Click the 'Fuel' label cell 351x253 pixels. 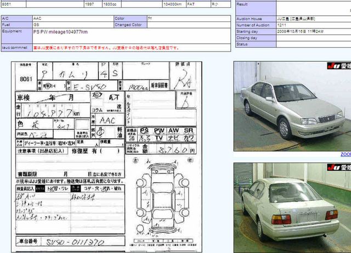click(17, 25)
